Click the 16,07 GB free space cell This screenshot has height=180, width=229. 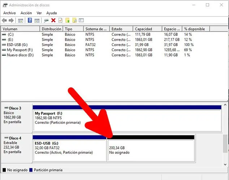171,35
